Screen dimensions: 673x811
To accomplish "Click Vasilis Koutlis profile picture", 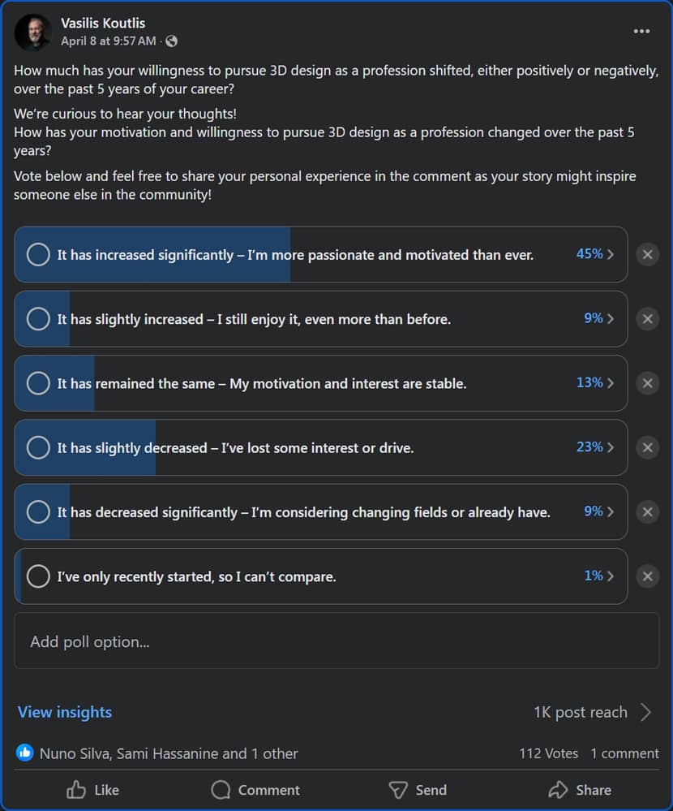I will (x=33, y=32).
